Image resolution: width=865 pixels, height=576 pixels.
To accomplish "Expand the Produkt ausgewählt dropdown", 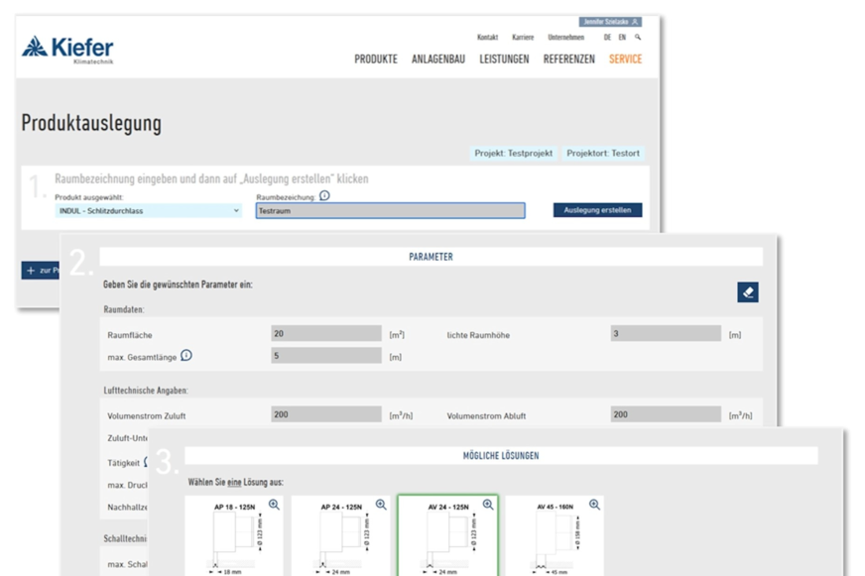I will click(x=148, y=211).
